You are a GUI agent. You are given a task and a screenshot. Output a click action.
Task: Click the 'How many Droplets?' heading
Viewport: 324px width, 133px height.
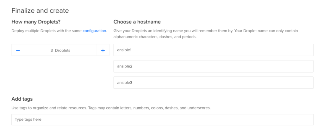tap(35, 22)
